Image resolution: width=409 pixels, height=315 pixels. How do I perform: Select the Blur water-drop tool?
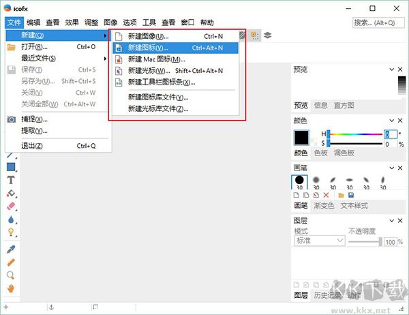tap(11, 220)
